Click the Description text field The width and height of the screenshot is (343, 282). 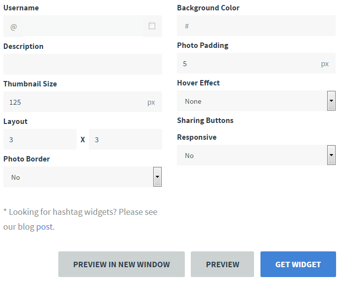coord(83,64)
